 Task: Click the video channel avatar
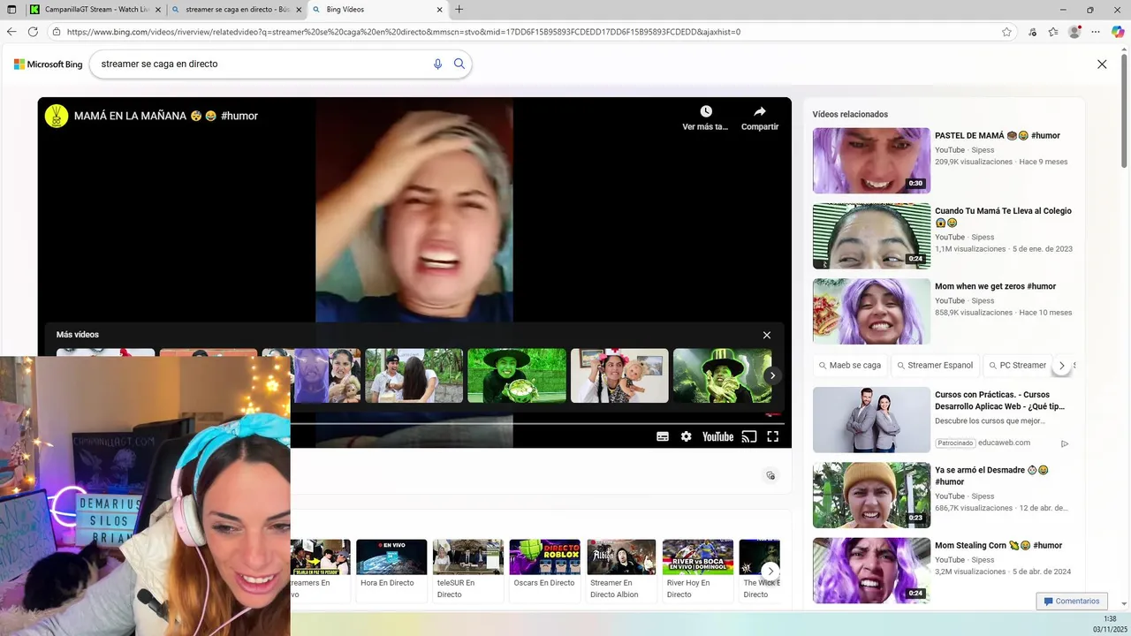pos(57,116)
